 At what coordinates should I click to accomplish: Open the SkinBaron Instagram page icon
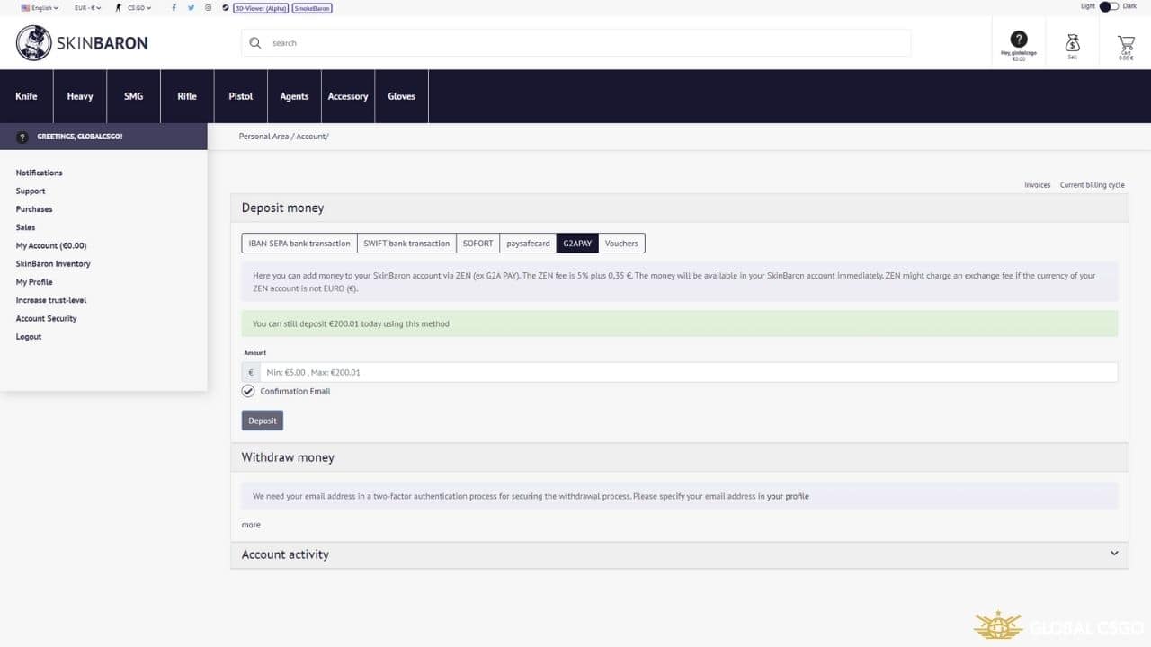coord(209,7)
